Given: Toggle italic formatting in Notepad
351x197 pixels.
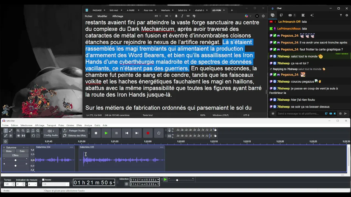Looking at the screenshot, I should click(182, 16).
